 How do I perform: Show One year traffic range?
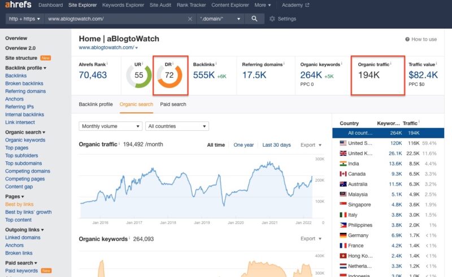[244, 145]
